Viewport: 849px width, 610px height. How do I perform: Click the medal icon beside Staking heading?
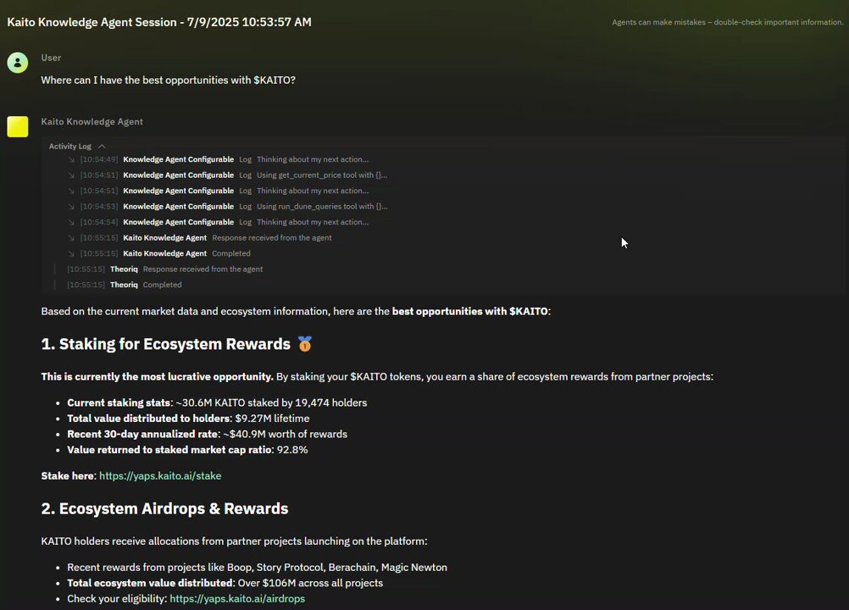(305, 344)
